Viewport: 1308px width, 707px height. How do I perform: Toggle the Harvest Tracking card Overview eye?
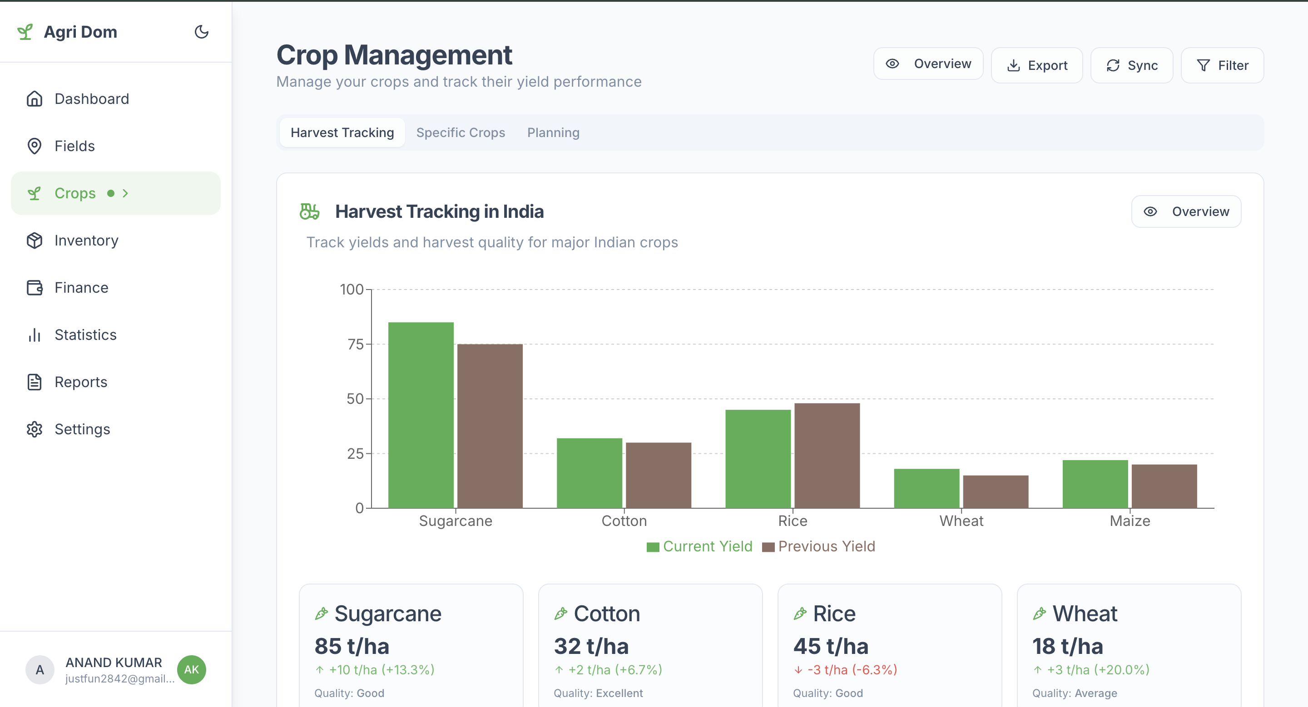(1186, 211)
